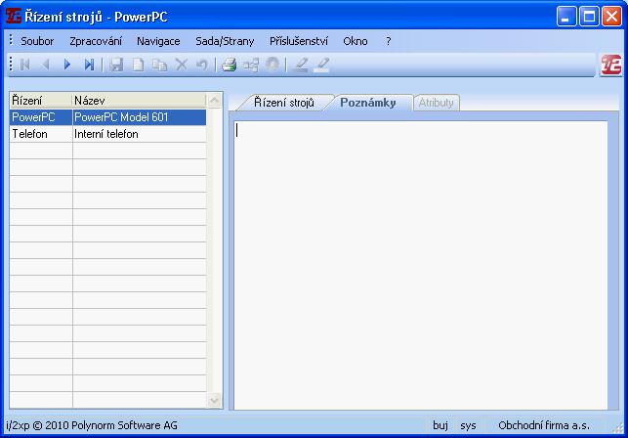Go to the next record arrow
This screenshot has width=628, height=438.
67,65
